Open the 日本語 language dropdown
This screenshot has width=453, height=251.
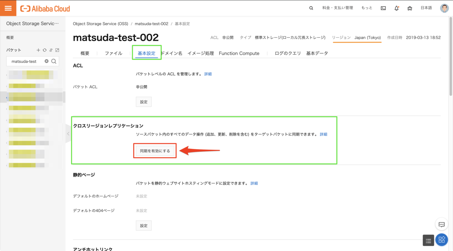(426, 8)
